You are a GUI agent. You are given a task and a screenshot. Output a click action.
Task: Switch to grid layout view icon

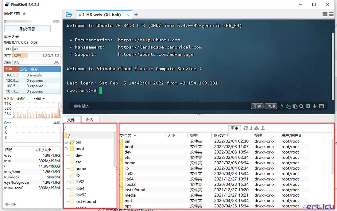click(325, 14)
